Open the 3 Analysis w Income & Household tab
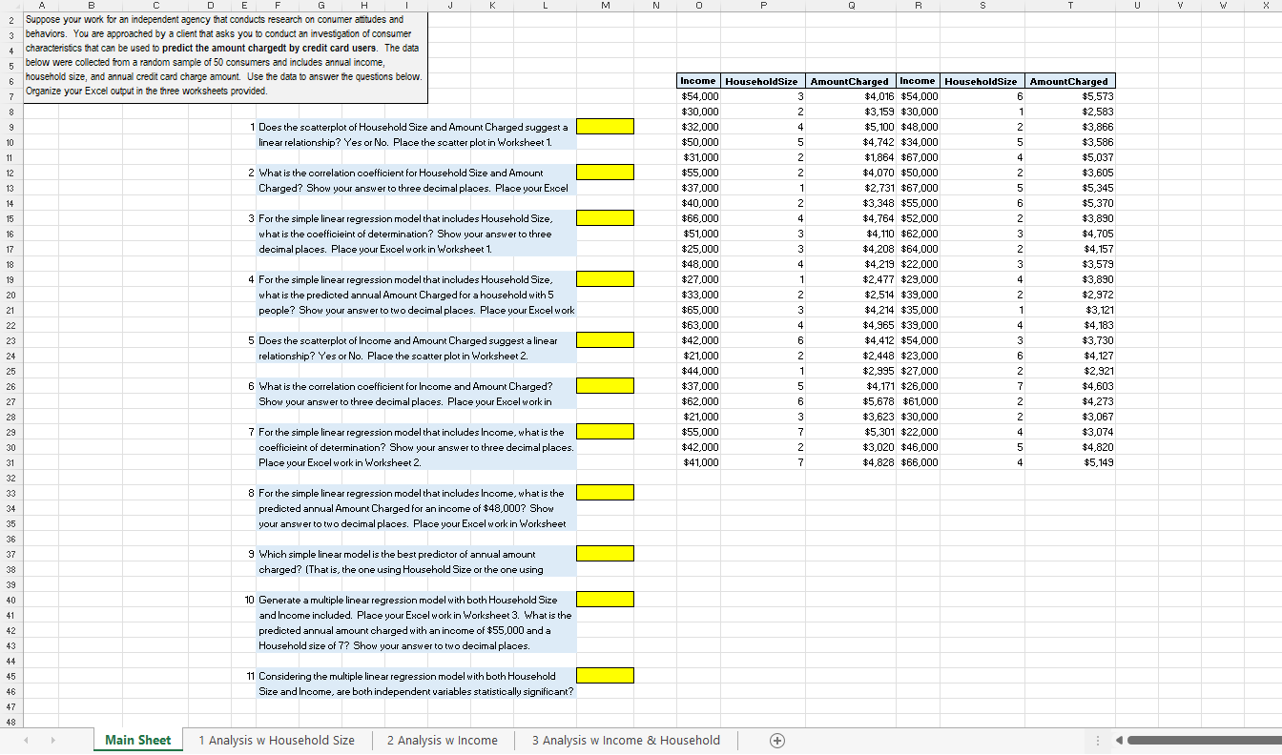 pyautogui.click(x=626, y=741)
